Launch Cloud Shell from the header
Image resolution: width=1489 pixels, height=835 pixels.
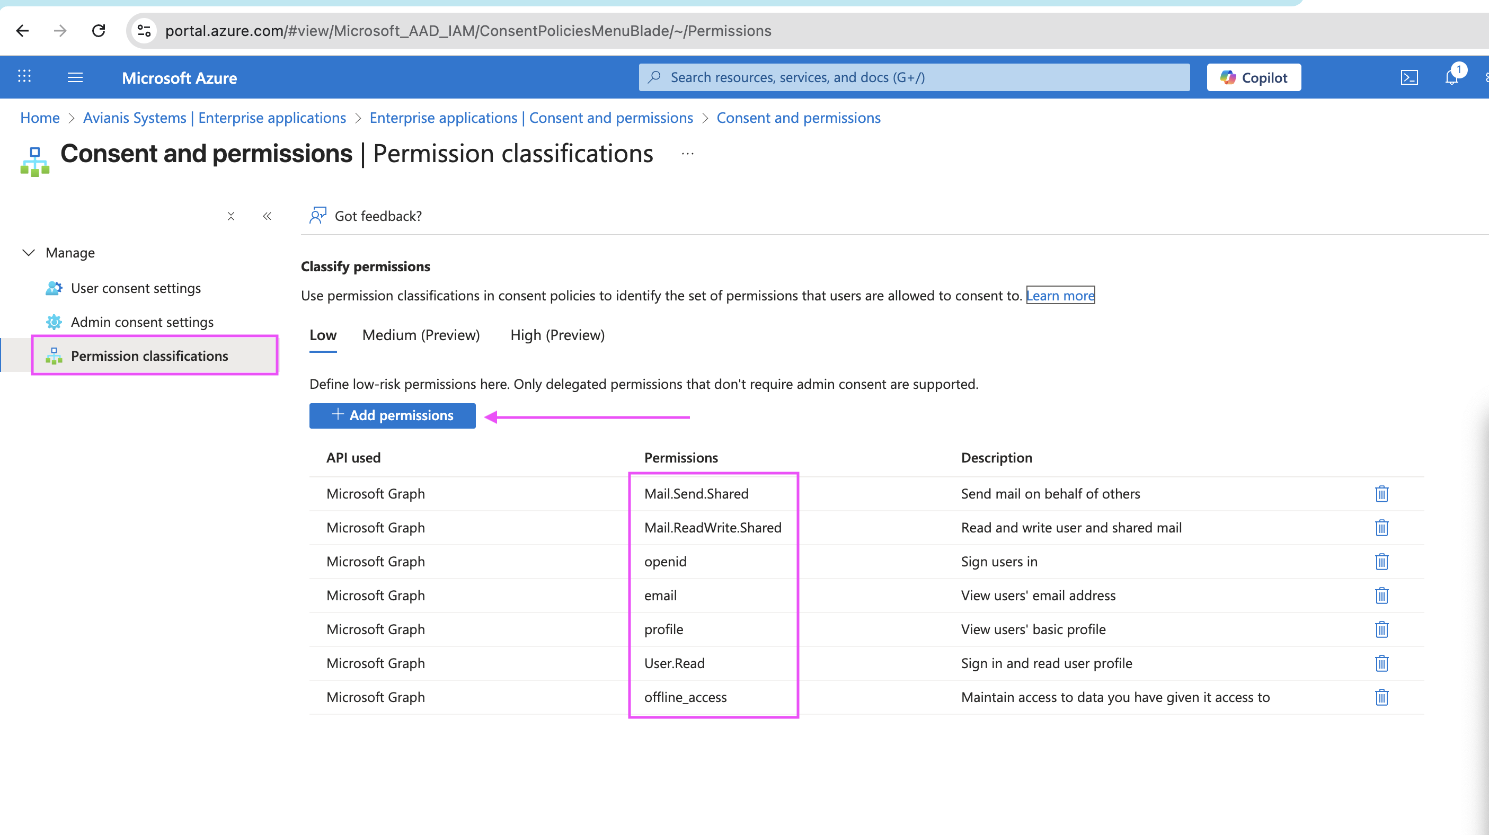1409,77
